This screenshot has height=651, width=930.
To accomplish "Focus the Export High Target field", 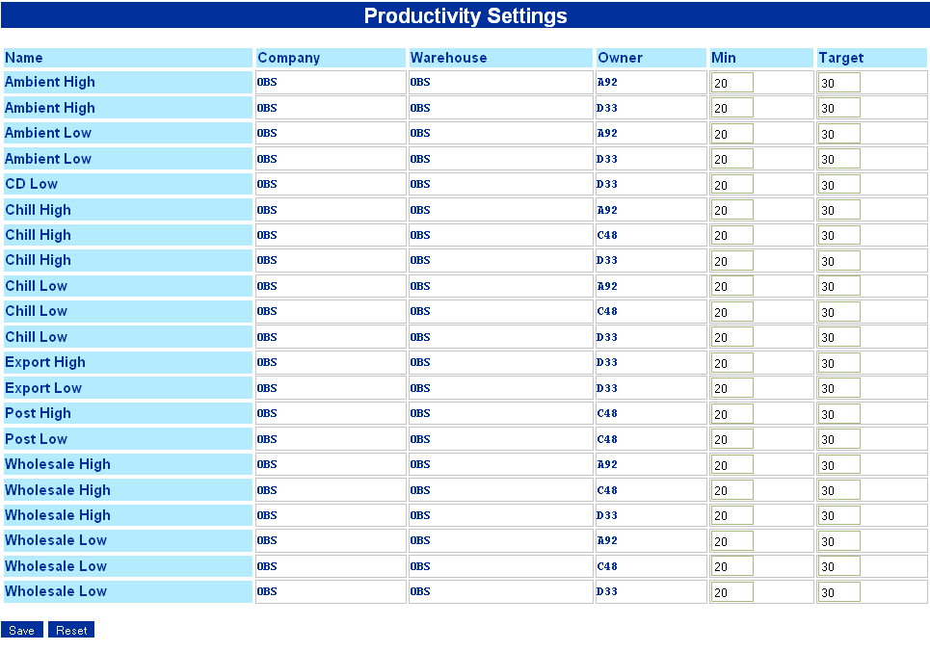I will (839, 363).
